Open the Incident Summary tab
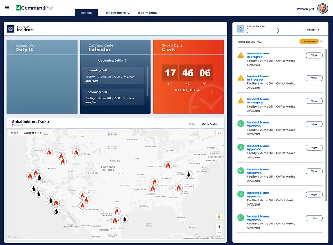 tap(117, 13)
